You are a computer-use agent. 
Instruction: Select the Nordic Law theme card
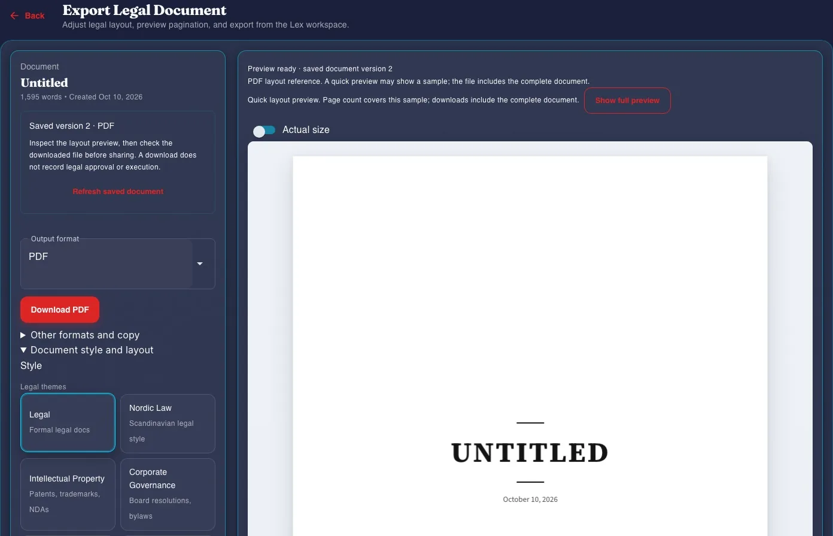click(x=168, y=423)
